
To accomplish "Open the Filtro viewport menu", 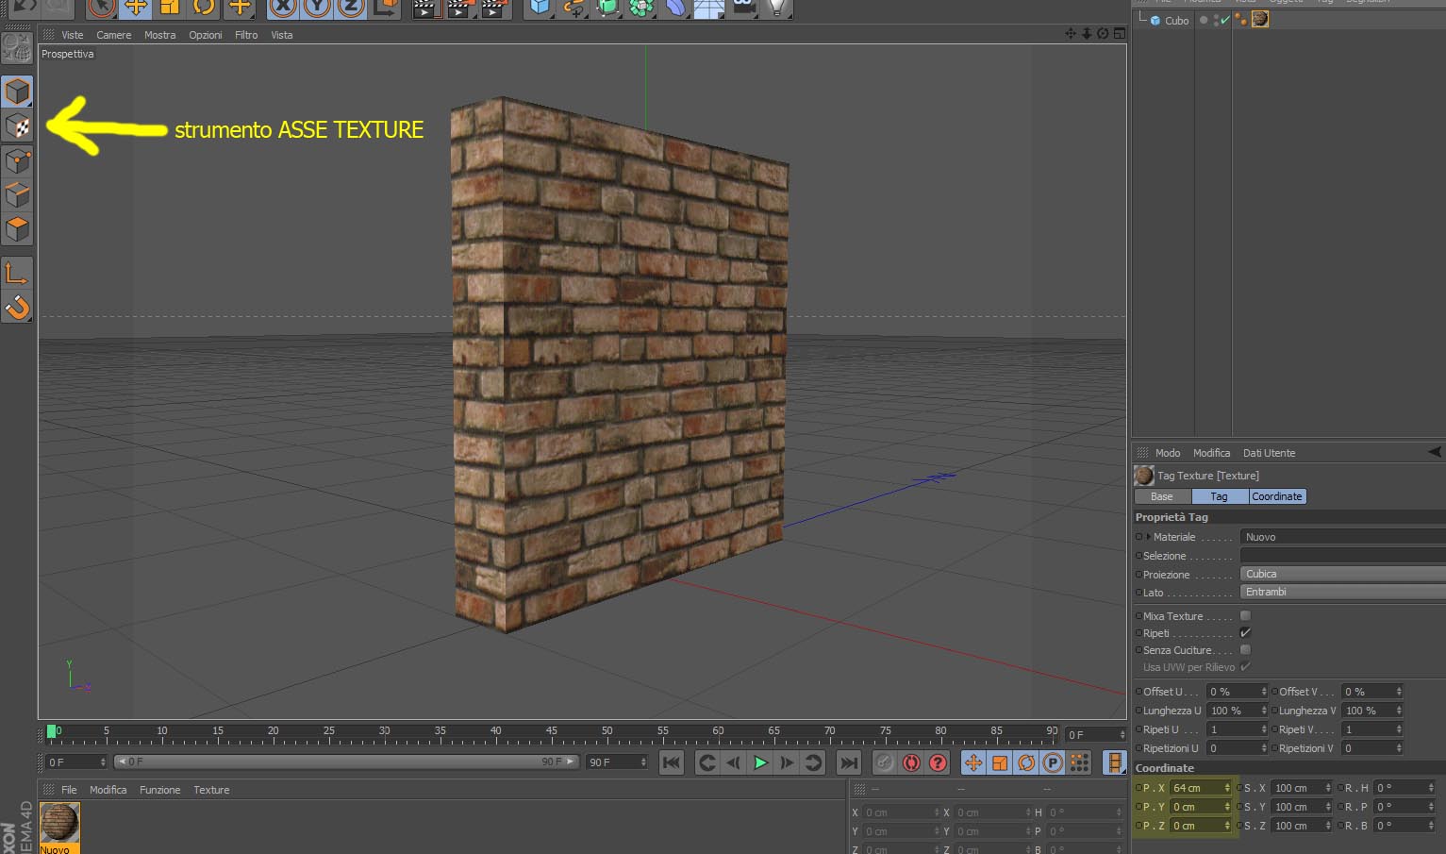I will 246,35.
